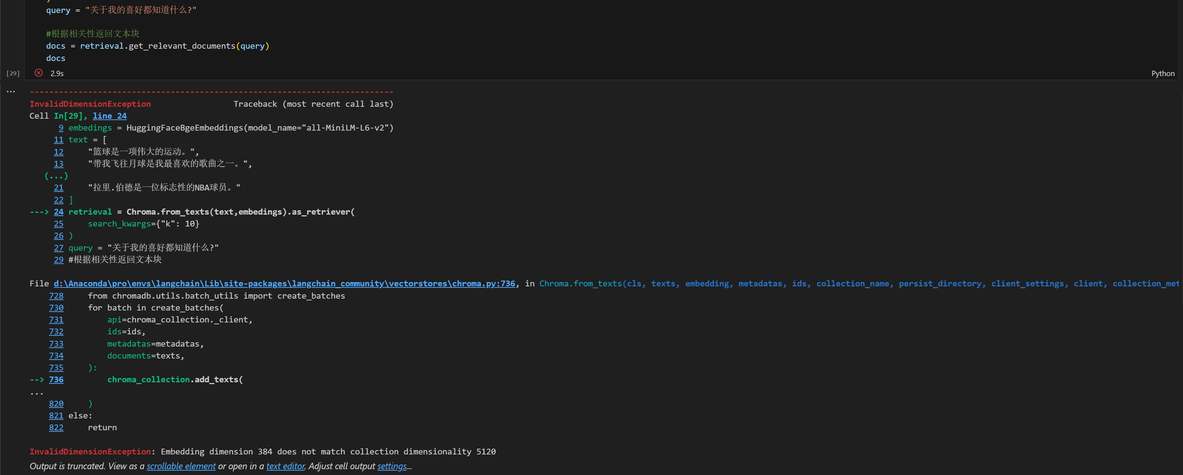
Task: Click the red cell execution error icon
Action: [39, 73]
